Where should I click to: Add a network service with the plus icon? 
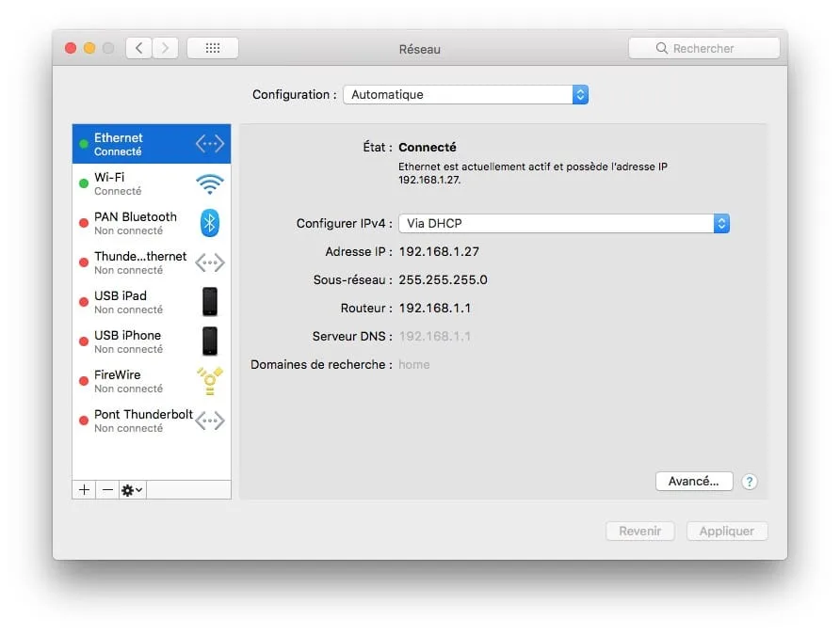(83, 489)
